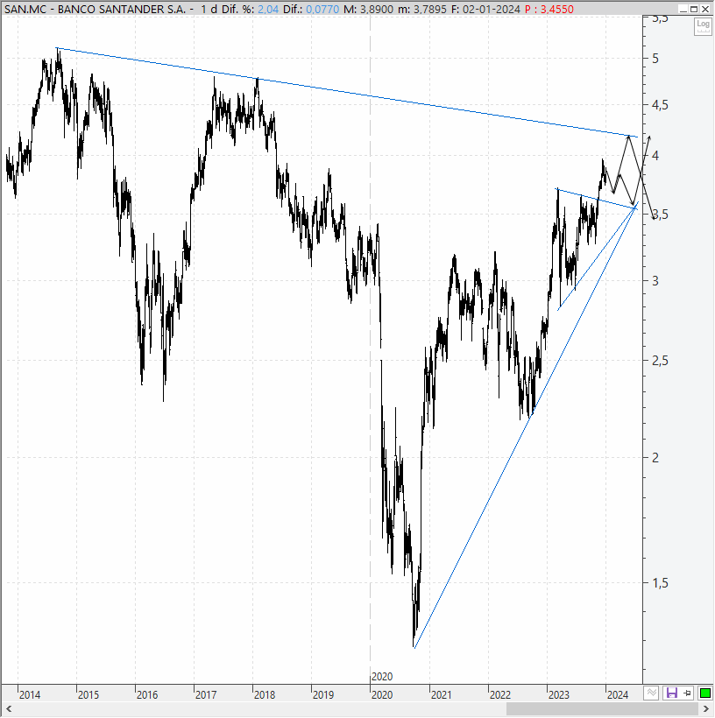
Task: Click the 2019 label on time axis
Action: [x=322, y=695]
